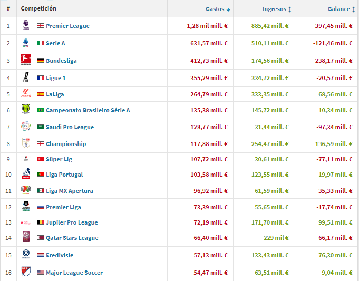Screen dimensions: 359x281
Task: Click the Russian Premier Liga logo
Action: pos(26,206)
